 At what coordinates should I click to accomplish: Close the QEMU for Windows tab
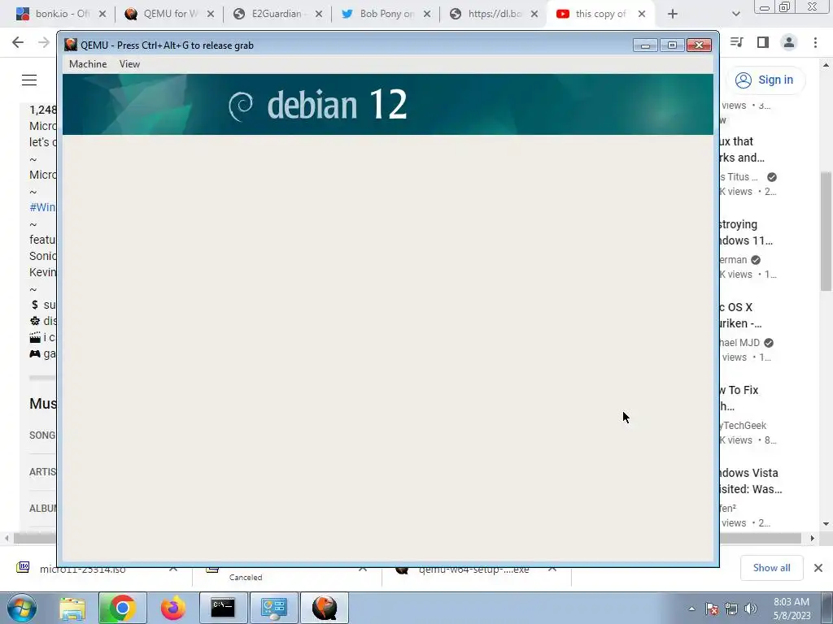(x=211, y=15)
